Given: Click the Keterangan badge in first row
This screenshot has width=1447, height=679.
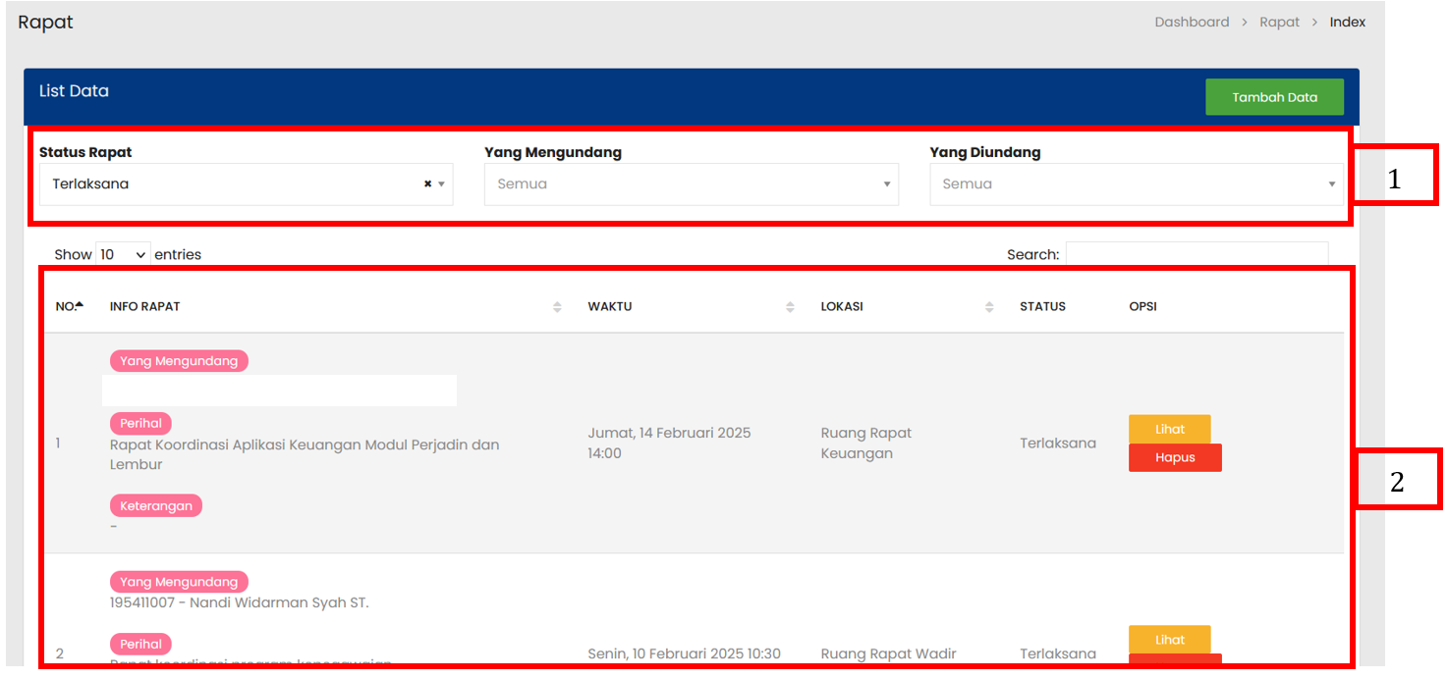Looking at the screenshot, I should pyautogui.click(x=155, y=505).
